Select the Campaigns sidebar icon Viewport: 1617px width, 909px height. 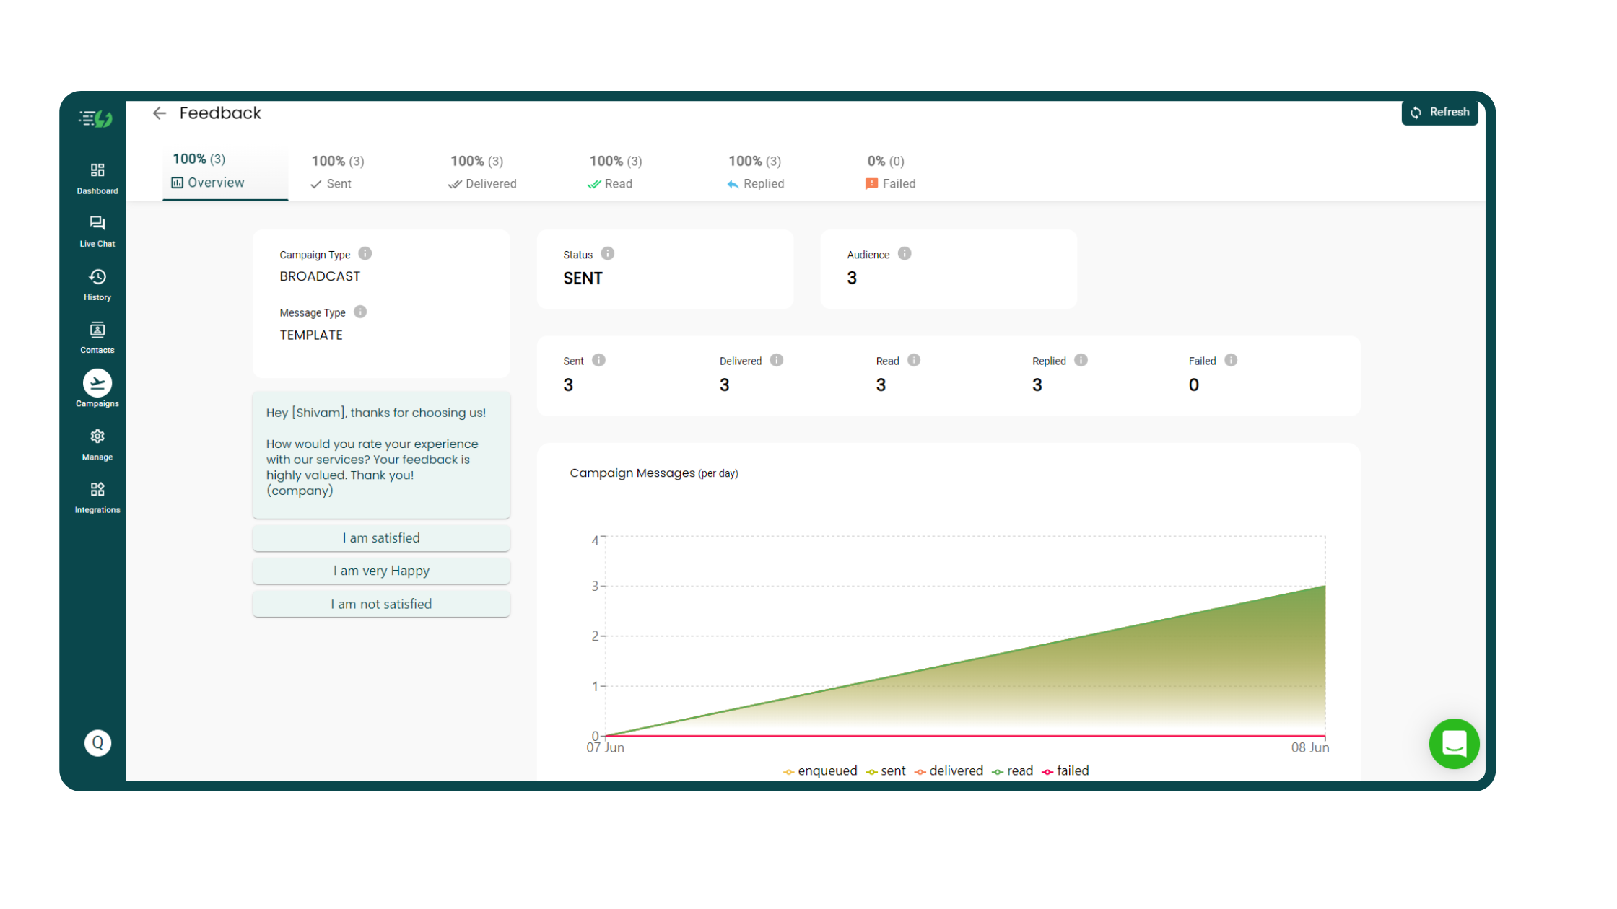(x=97, y=390)
